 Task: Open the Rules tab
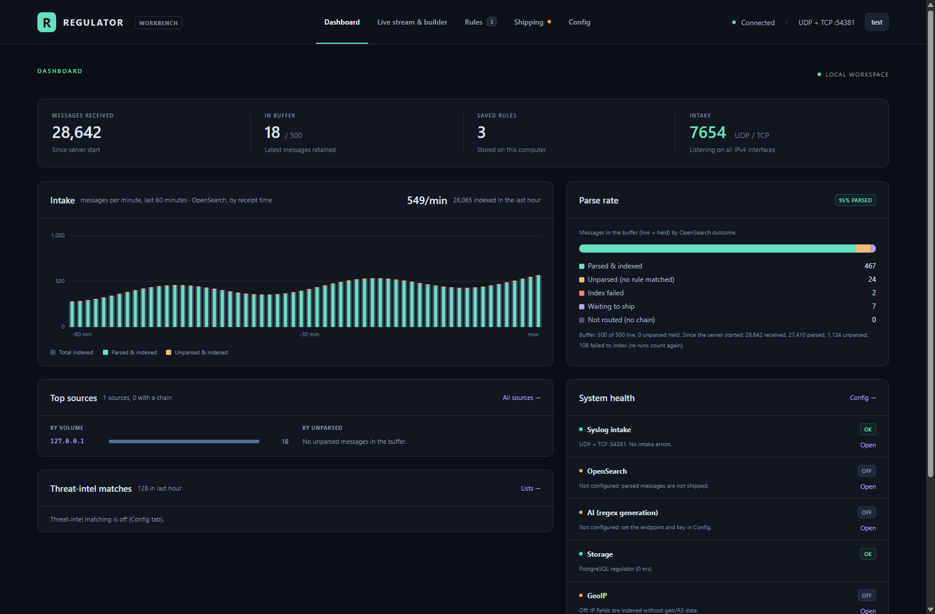click(480, 22)
